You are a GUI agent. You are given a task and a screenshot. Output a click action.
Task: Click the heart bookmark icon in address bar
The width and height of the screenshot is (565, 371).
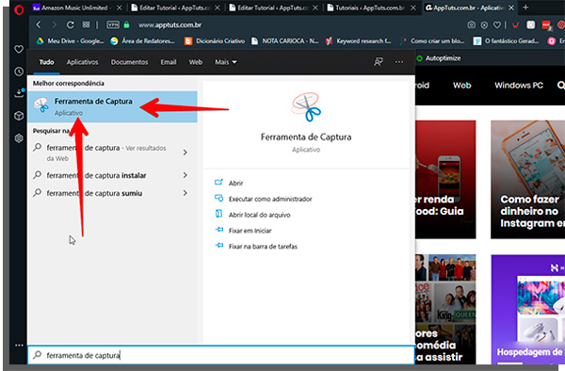pyautogui.click(x=497, y=24)
